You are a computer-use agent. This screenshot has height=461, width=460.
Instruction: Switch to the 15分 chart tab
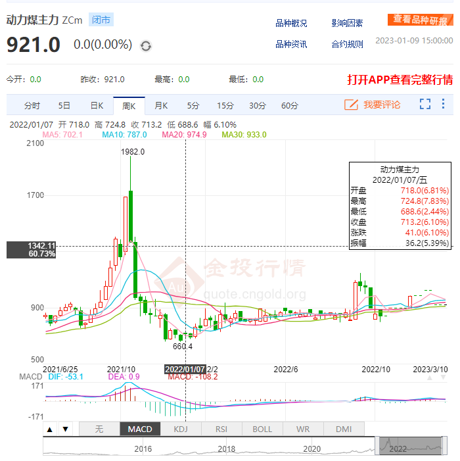pyautogui.click(x=225, y=105)
